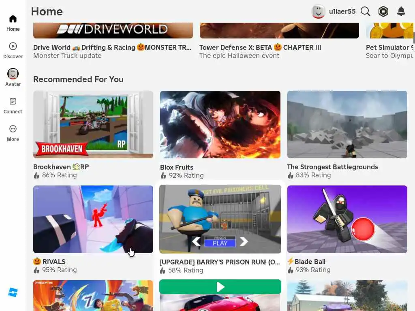
Task: Click the Brookhaven RP title
Action: pyautogui.click(x=61, y=167)
